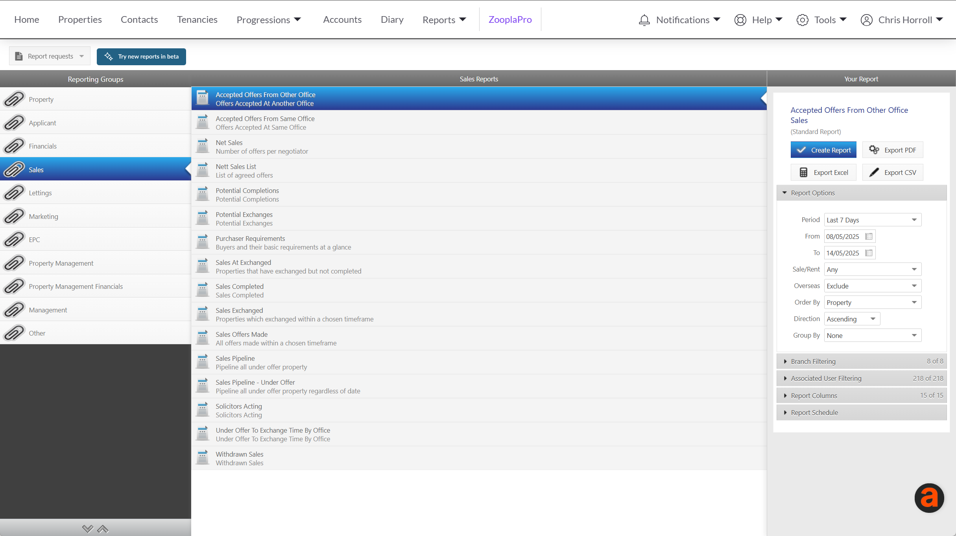Open the Reports dropdown menu
The width and height of the screenshot is (956, 536).
pos(444,20)
